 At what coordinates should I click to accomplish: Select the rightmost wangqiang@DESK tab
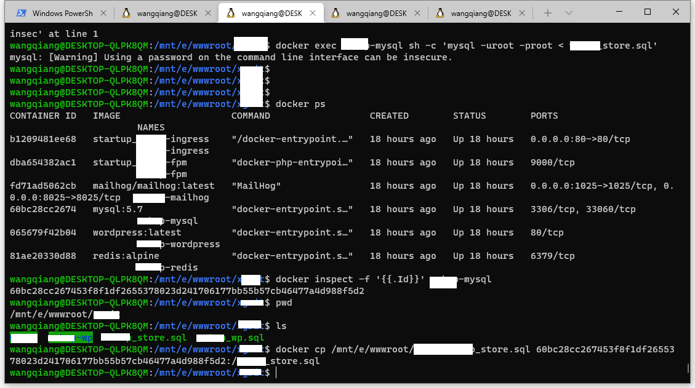point(481,13)
